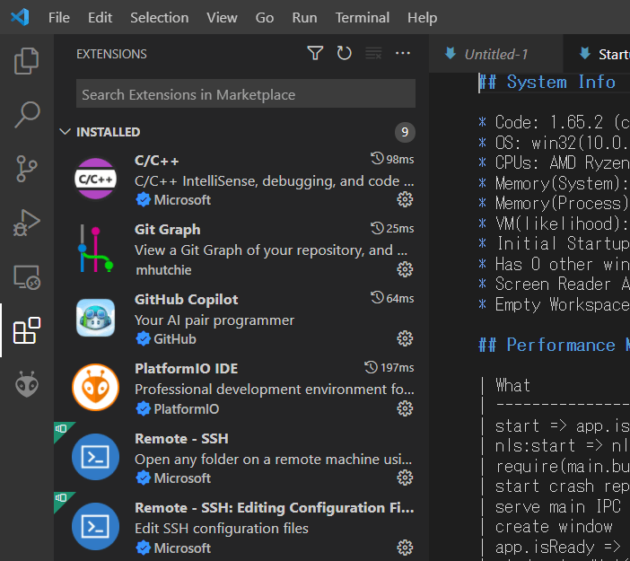Click the Remote - SSH extension logo
Viewport: 630px width, 561px height.
(x=96, y=457)
